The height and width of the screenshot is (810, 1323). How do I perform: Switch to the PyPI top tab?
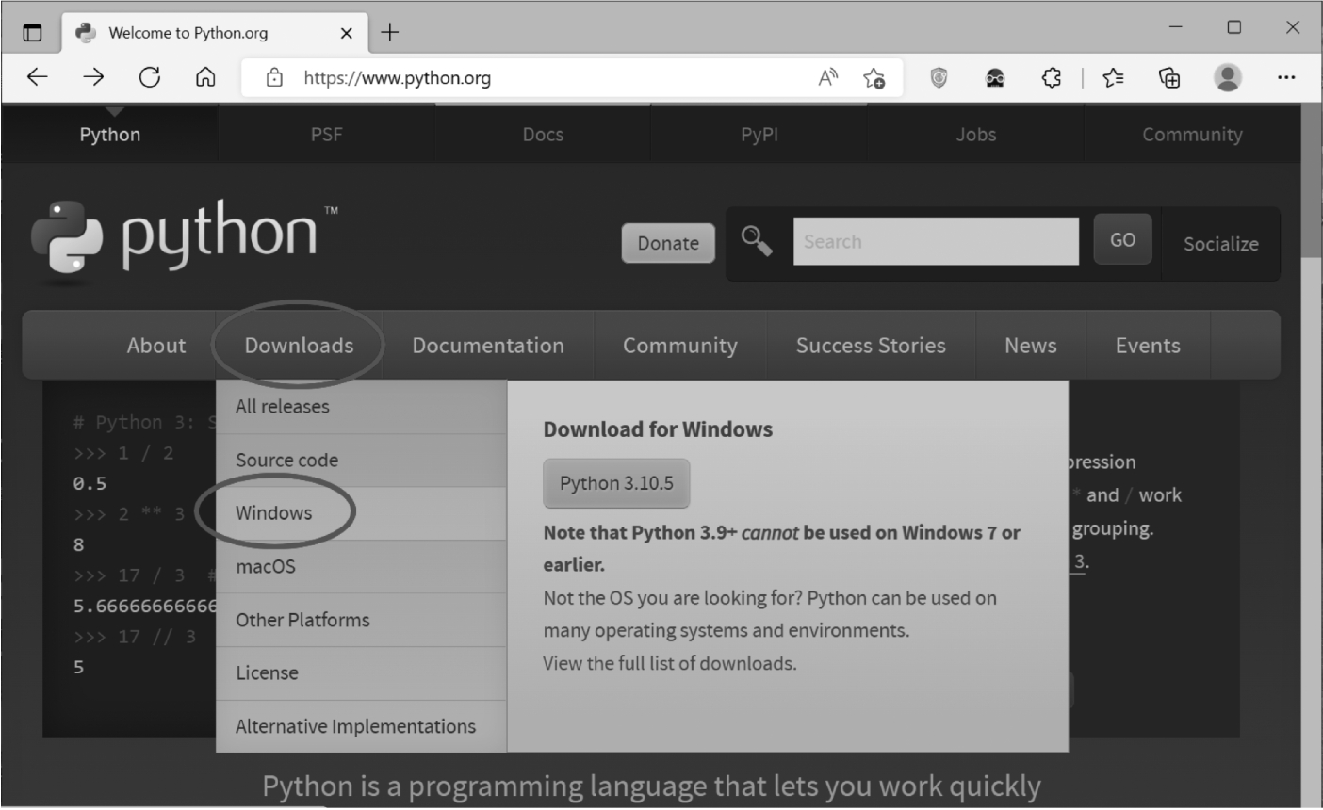point(759,135)
